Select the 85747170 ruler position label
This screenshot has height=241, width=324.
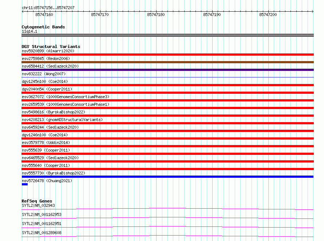[x=100, y=15]
